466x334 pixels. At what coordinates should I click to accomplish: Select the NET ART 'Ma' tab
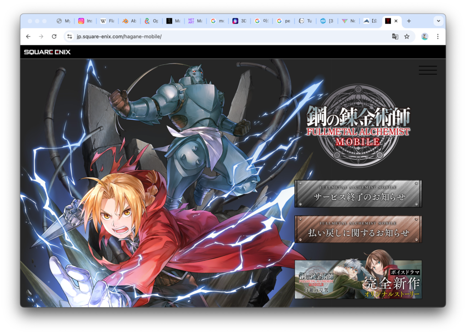click(195, 21)
